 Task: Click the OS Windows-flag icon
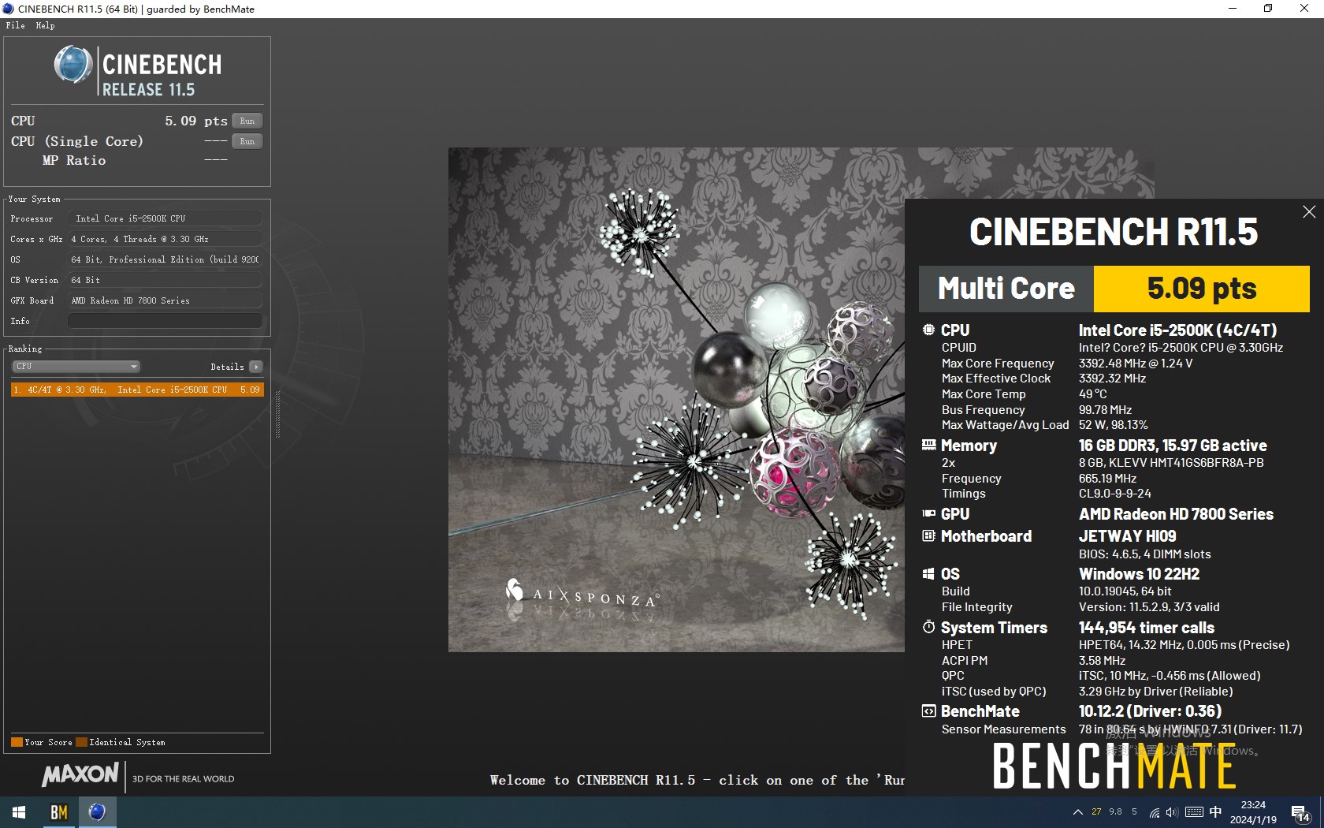[x=929, y=573]
